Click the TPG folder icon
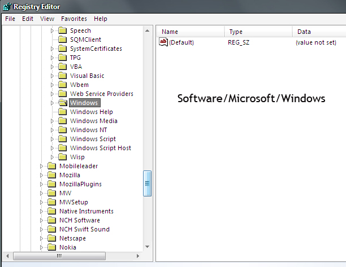The height and width of the screenshot is (267, 346). 62,58
